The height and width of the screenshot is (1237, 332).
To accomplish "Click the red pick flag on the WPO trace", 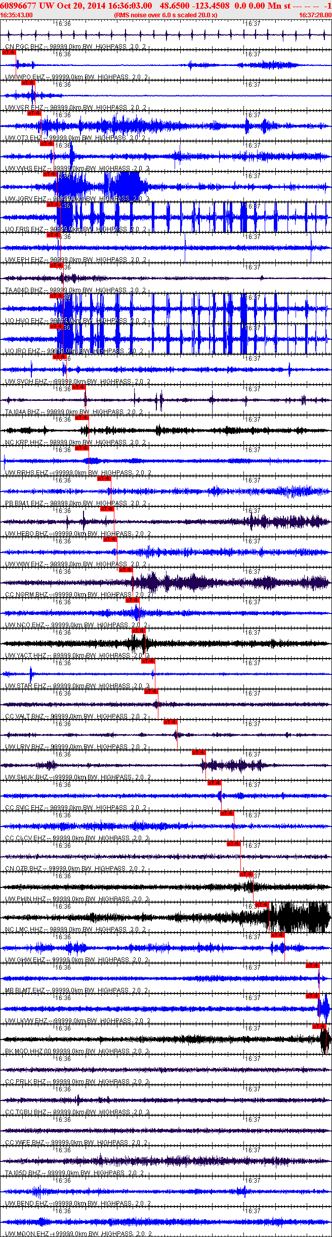I will pos(9,52).
